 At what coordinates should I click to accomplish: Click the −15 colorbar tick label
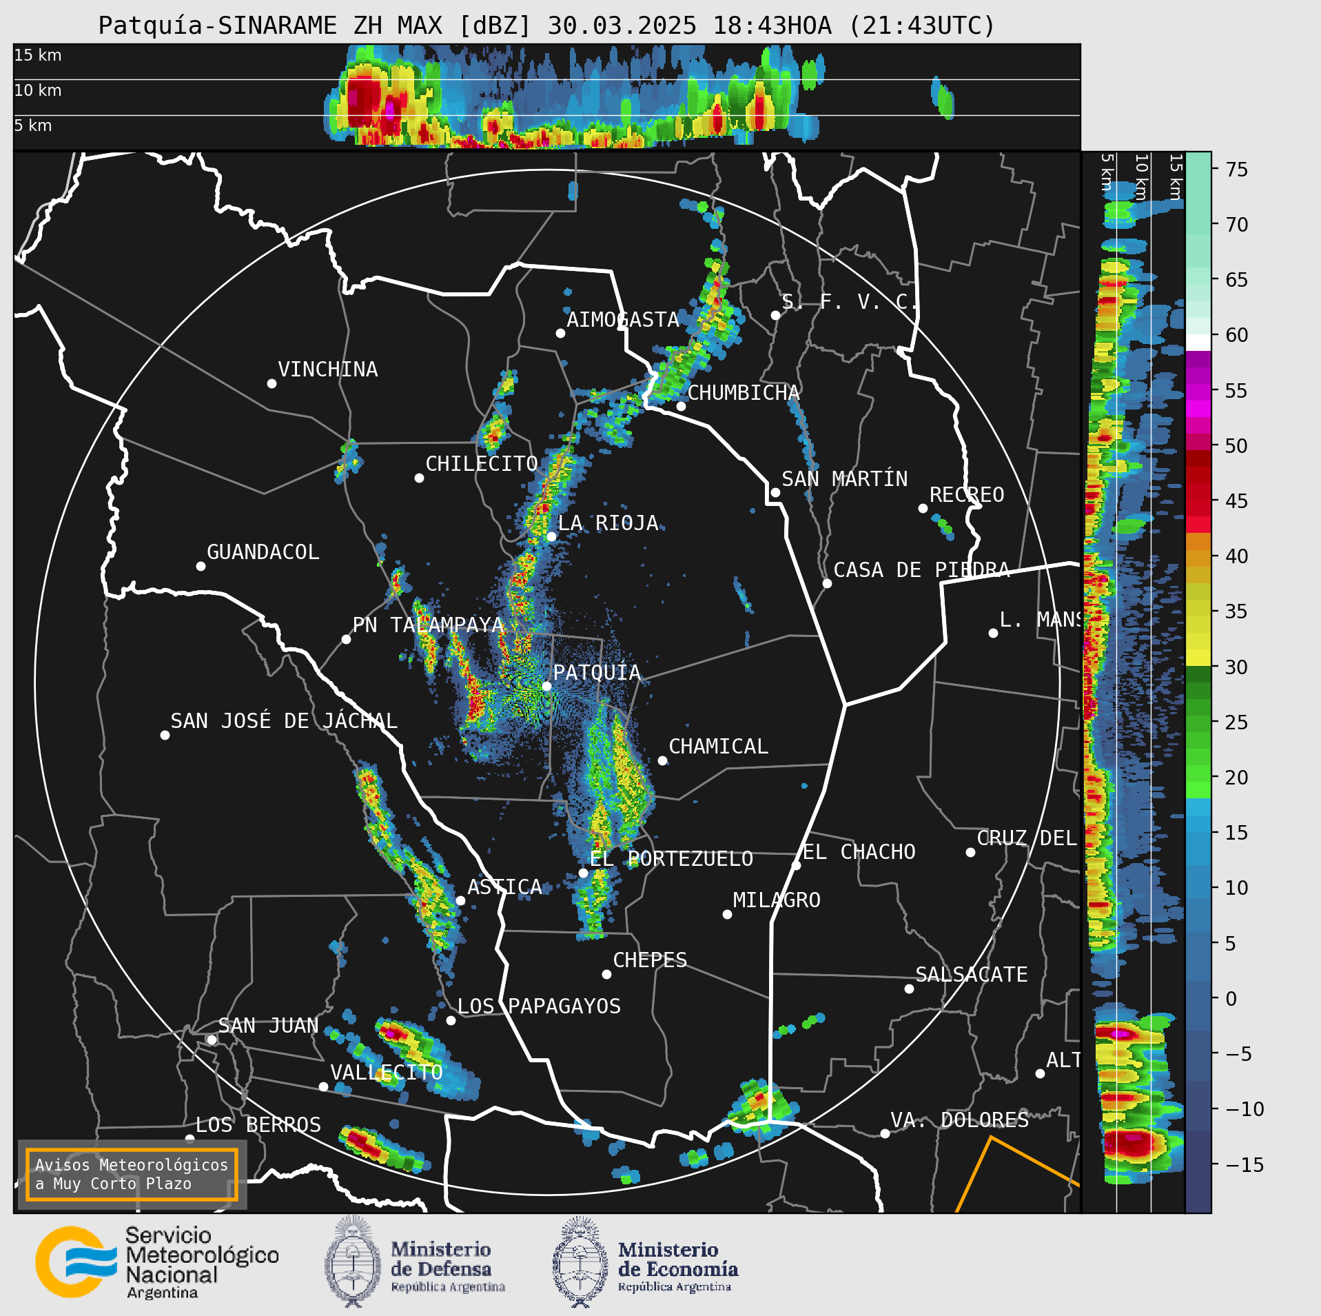(1245, 1165)
